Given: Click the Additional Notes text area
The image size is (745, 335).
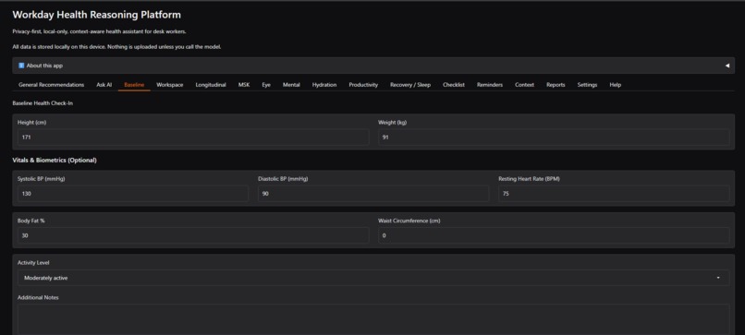Looking at the screenshot, I should [373, 319].
